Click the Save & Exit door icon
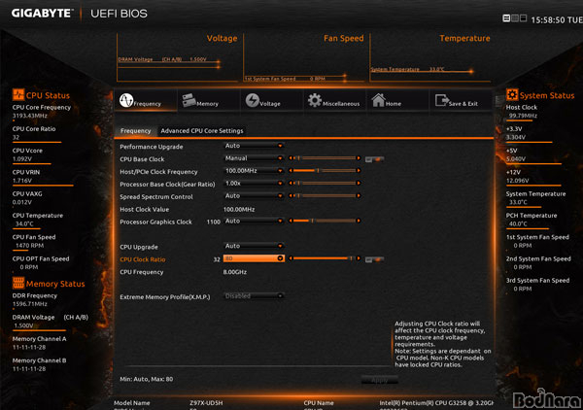Image resolution: width=583 pixels, height=410 pixels. (442, 100)
